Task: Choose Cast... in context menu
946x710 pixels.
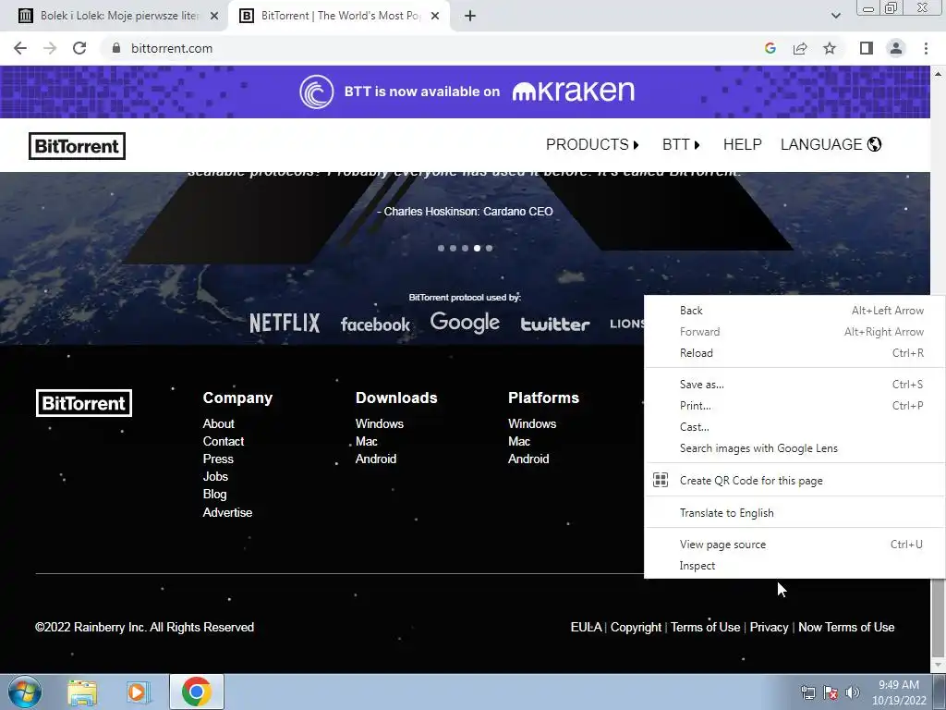Action: pos(795,427)
